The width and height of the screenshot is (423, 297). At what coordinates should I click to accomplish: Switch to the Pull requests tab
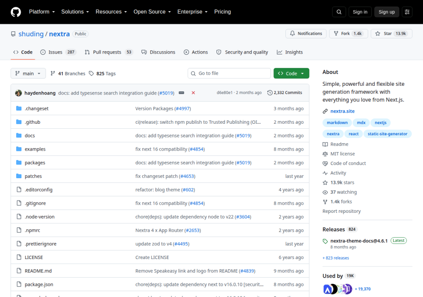tap(109, 52)
